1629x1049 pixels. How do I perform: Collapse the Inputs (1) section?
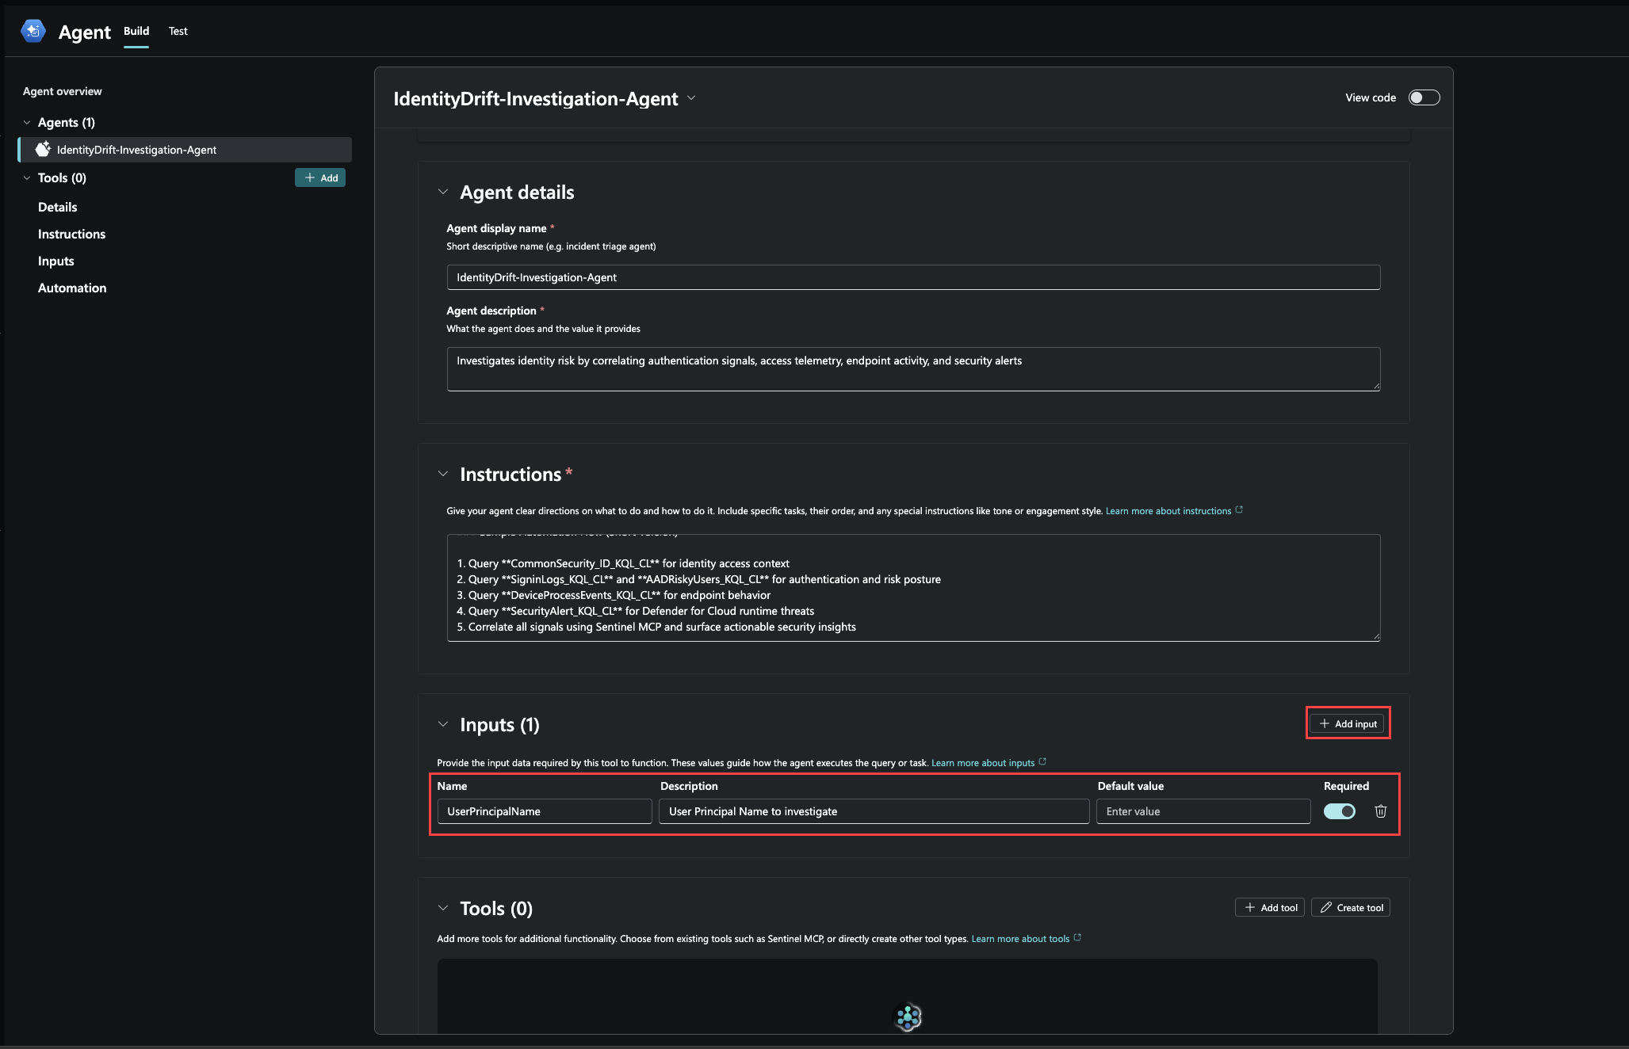click(443, 724)
